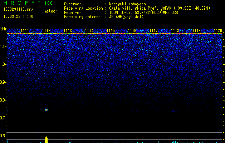
Task: Click the 1116 time marker
Action: [x=132, y=31]
